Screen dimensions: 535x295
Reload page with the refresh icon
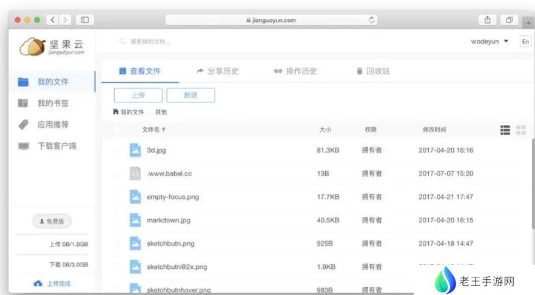pos(372,20)
